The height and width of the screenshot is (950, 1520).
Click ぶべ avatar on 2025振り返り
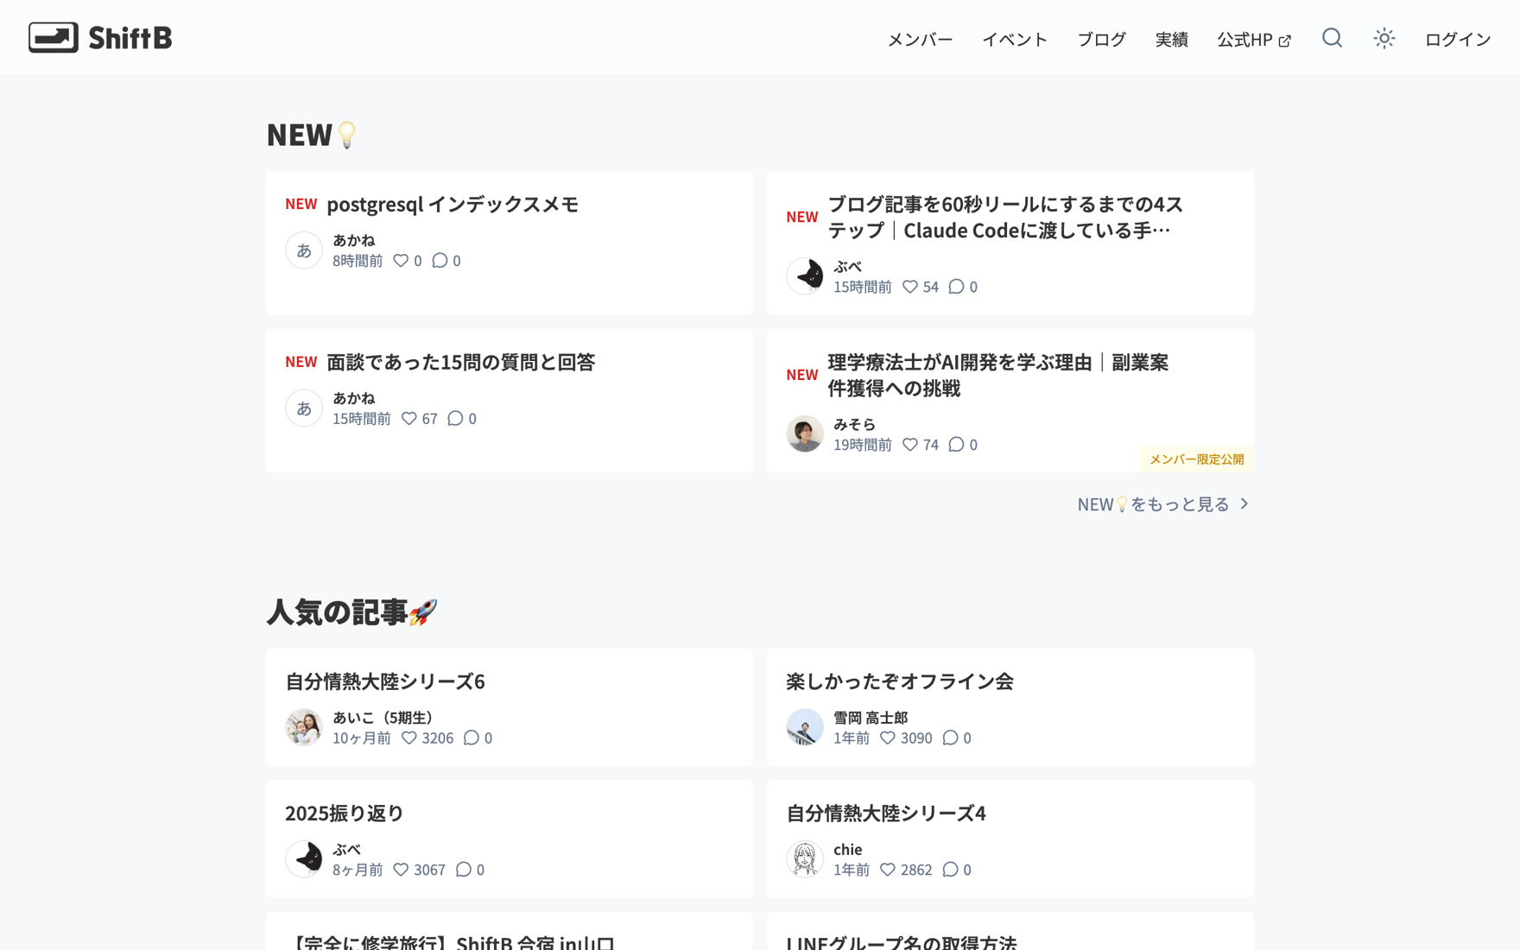click(304, 859)
